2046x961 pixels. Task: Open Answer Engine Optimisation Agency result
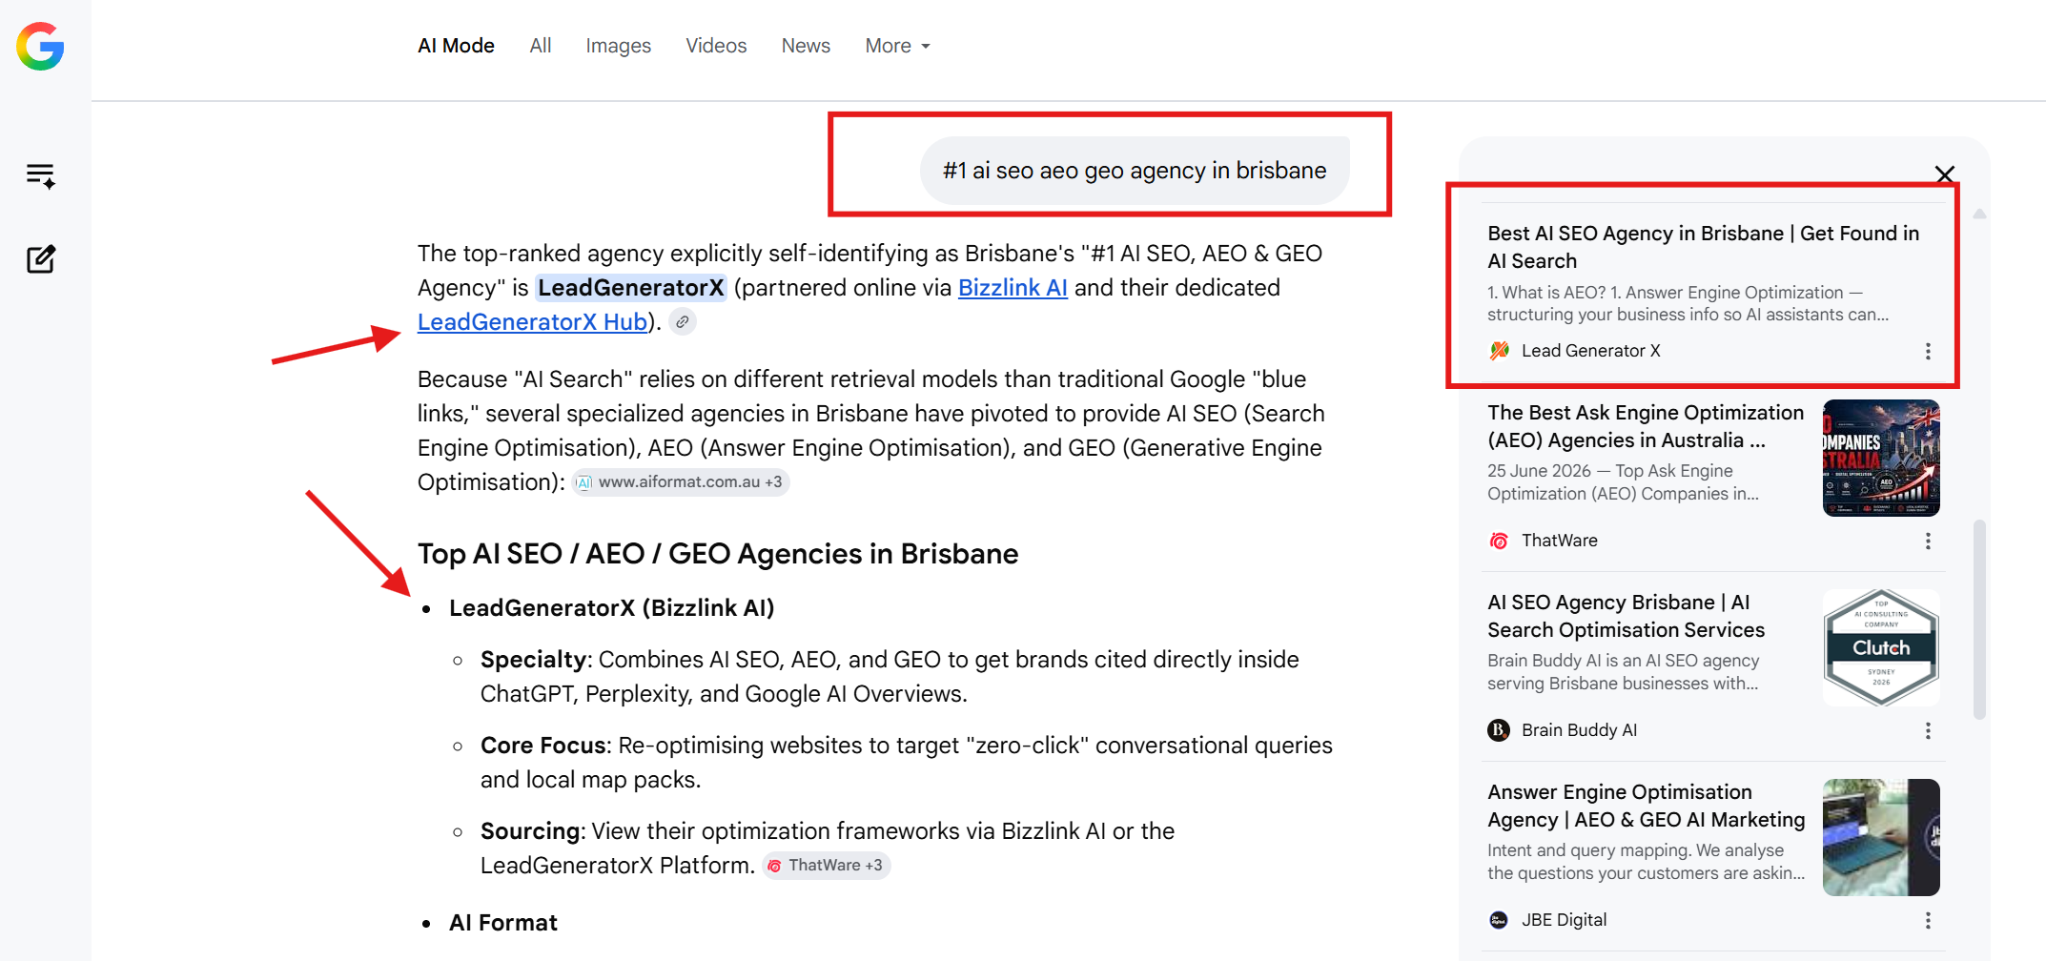pos(1647,806)
